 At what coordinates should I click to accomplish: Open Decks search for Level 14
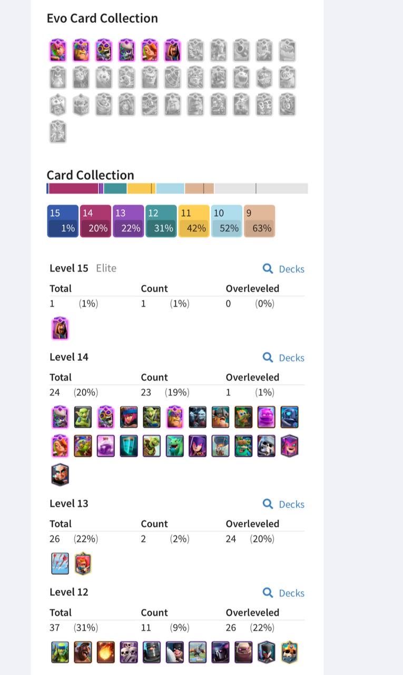(x=283, y=358)
